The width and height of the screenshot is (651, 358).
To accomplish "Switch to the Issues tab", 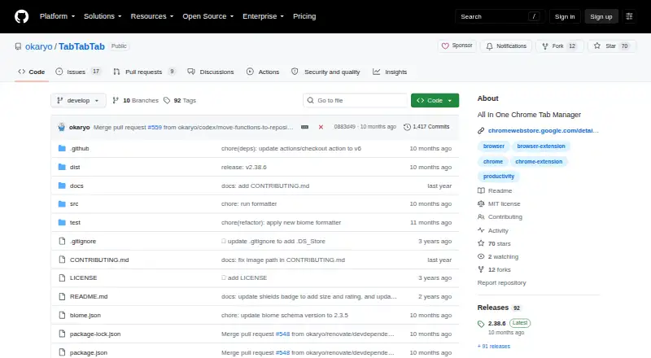I will pos(78,72).
